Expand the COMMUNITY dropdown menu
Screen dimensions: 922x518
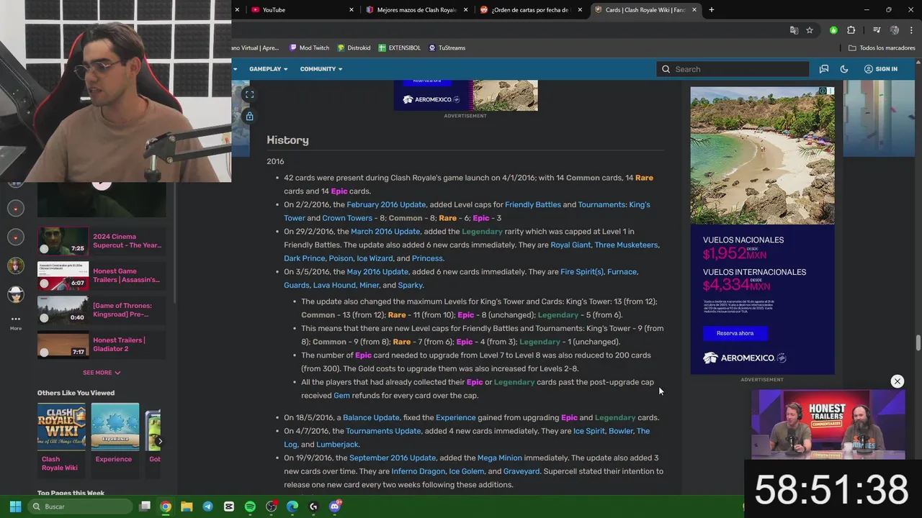[321, 69]
